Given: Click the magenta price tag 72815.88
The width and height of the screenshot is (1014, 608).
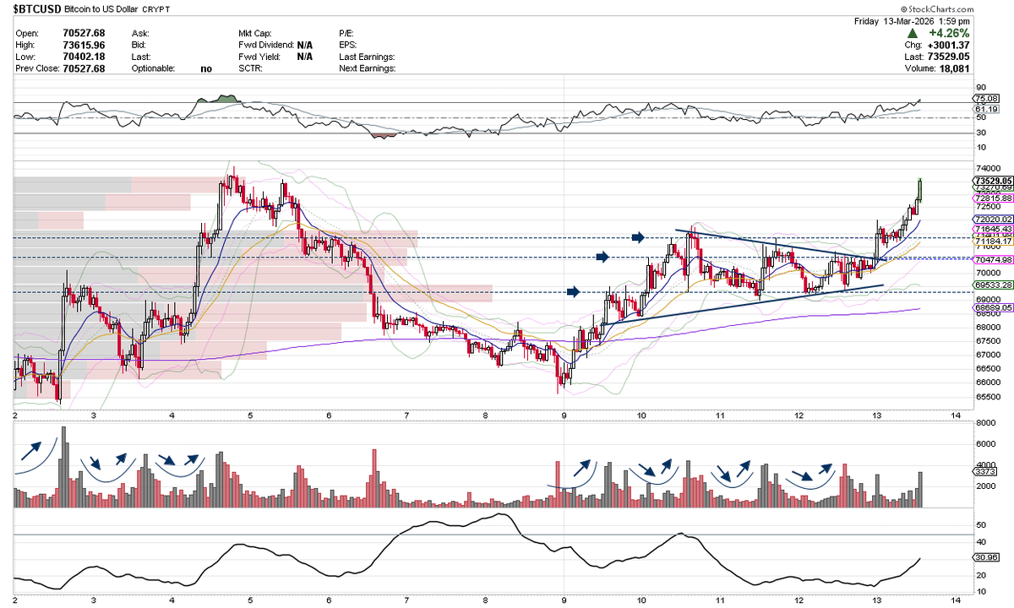Looking at the screenshot, I should [993, 198].
